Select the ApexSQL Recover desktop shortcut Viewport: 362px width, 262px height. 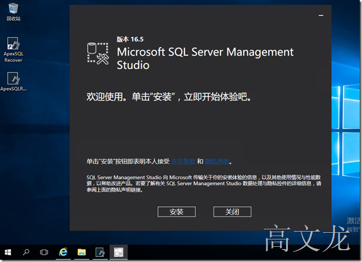pos(13,50)
